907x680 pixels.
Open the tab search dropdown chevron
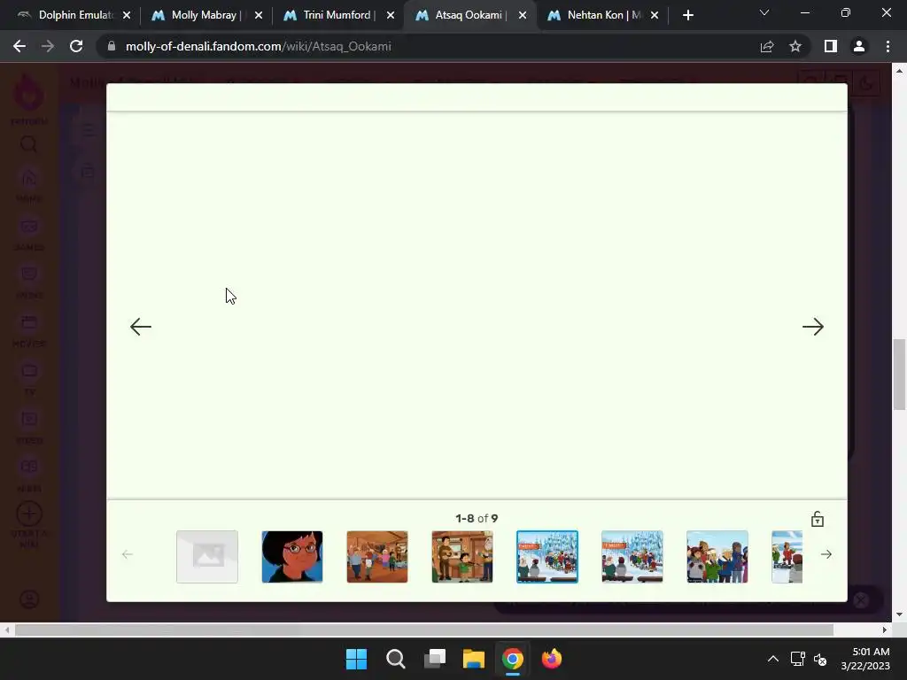coord(764,12)
